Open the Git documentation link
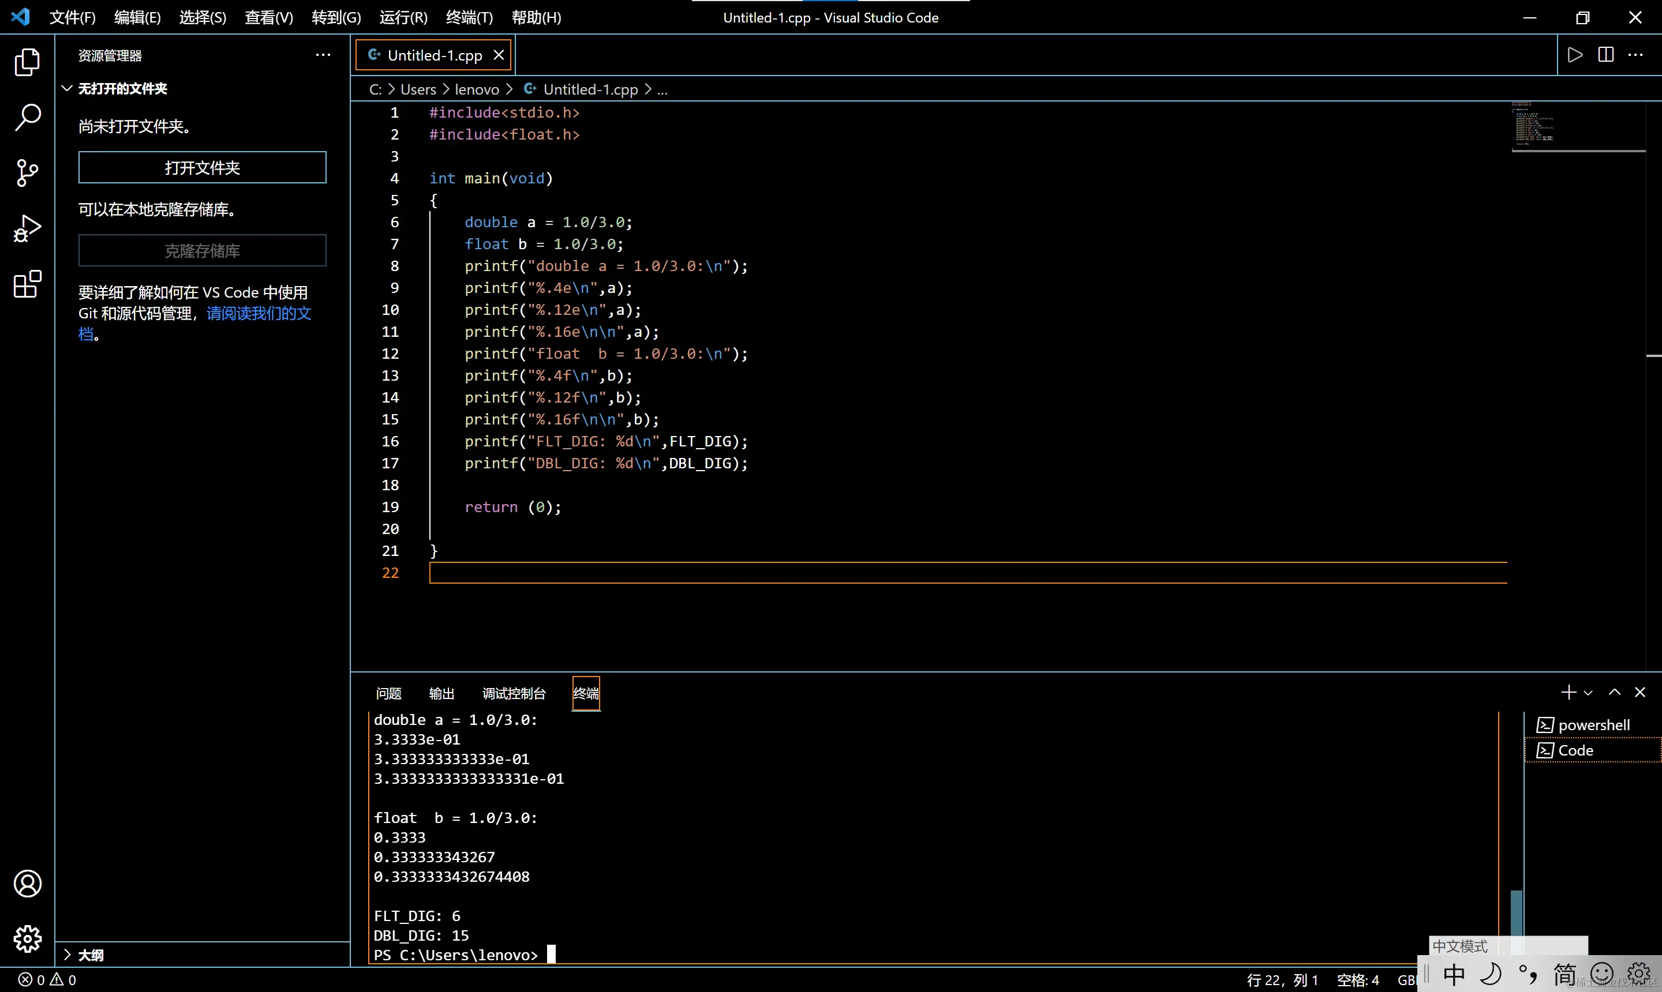1662x992 pixels. pos(258,314)
